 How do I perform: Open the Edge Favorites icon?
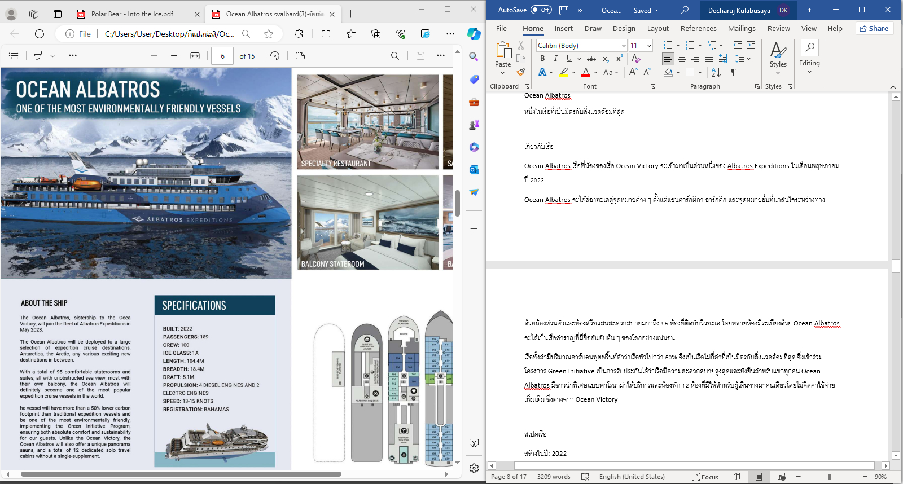[351, 34]
